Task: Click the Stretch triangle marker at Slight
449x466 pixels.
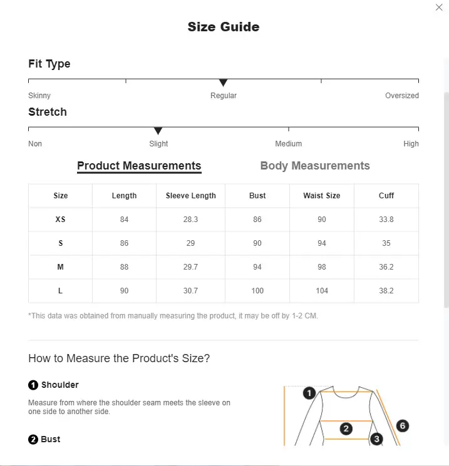Action: tap(158, 131)
